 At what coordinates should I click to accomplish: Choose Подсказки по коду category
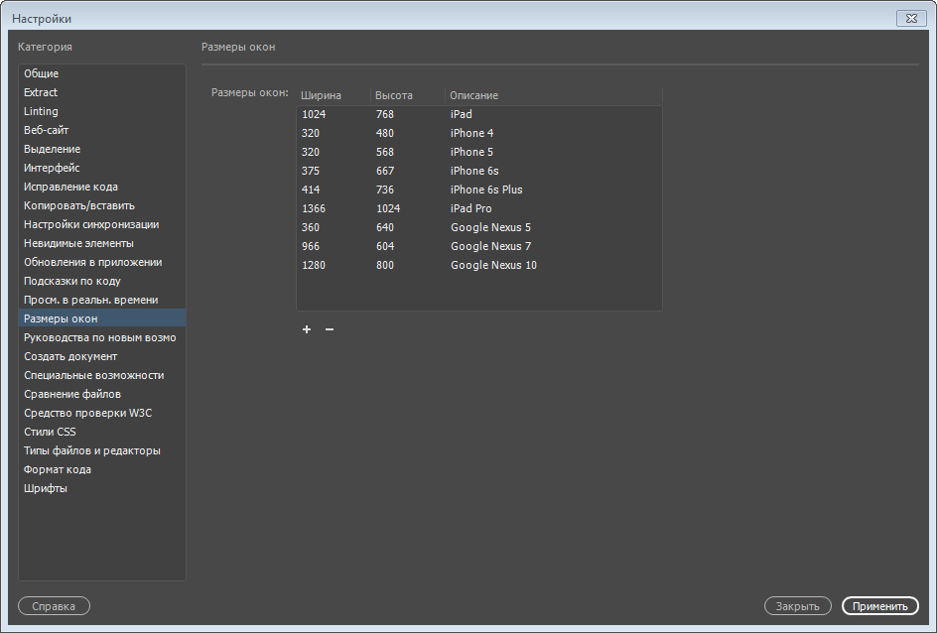tap(72, 281)
